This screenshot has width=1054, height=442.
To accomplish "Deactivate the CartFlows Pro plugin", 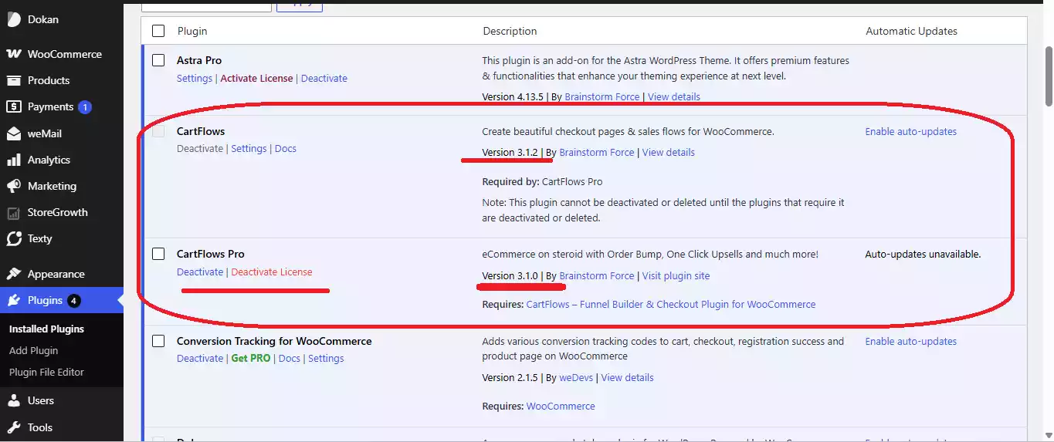I will coord(200,272).
